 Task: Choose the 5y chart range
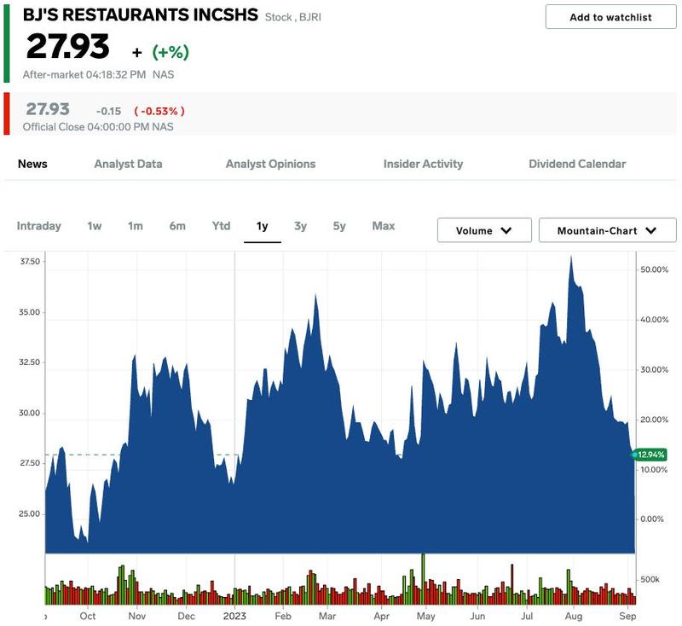tap(339, 226)
